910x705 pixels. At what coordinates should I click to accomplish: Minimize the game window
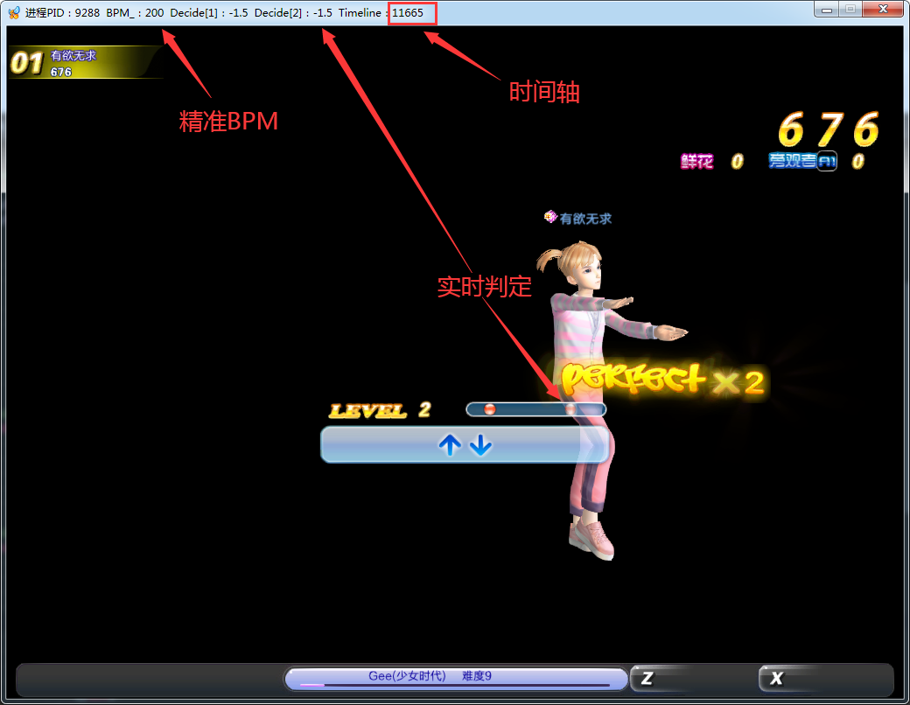pyautogui.click(x=827, y=9)
